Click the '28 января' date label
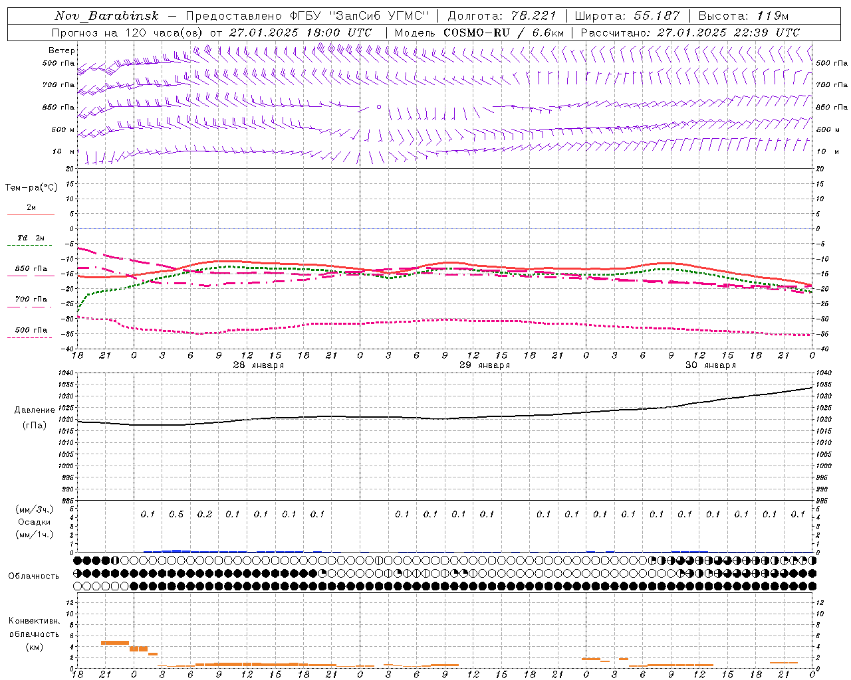This screenshot has height=680, width=851. point(258,365)
